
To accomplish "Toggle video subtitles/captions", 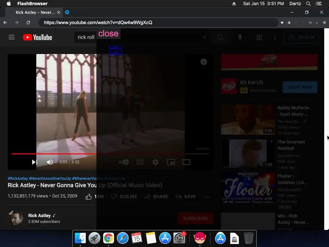I will (140, 162).
